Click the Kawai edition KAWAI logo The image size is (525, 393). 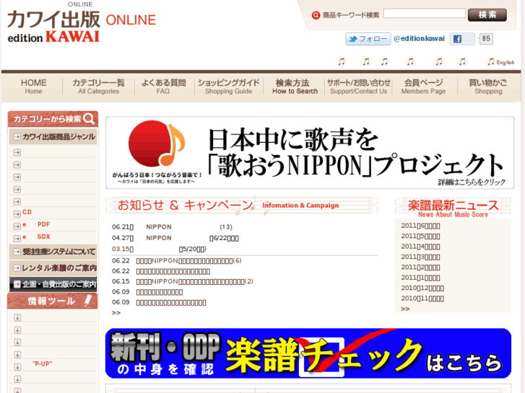(53, 27)
